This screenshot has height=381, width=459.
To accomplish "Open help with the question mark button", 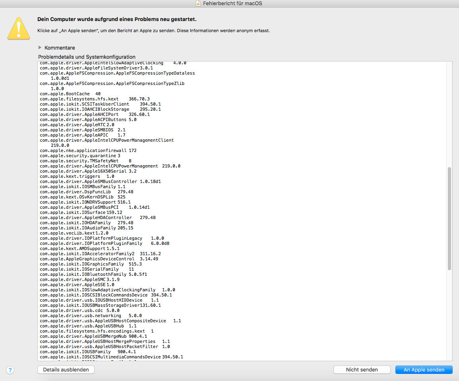I will click(x=10, y=370).
